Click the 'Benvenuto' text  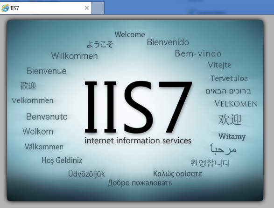point(47,116)
